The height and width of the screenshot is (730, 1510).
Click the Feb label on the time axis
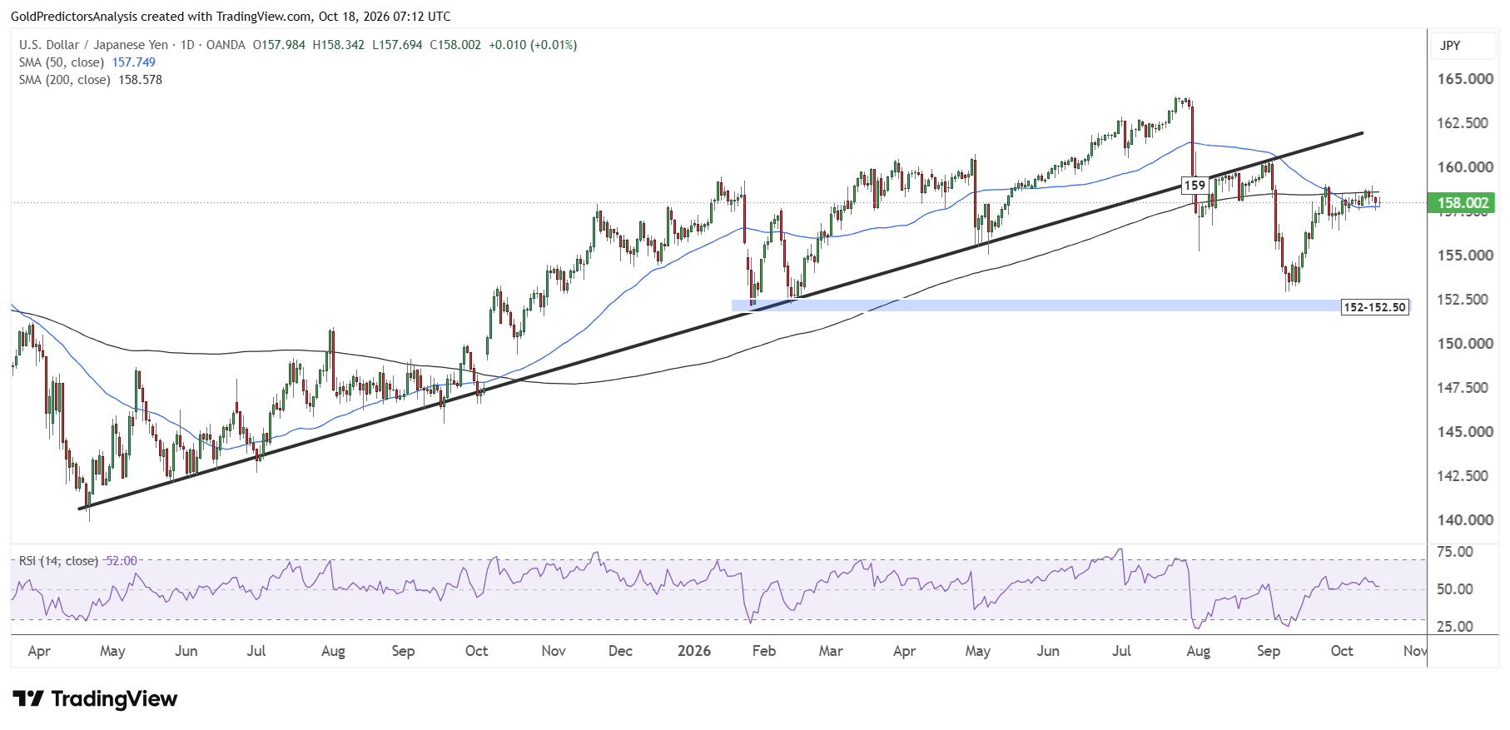(764, 651)
